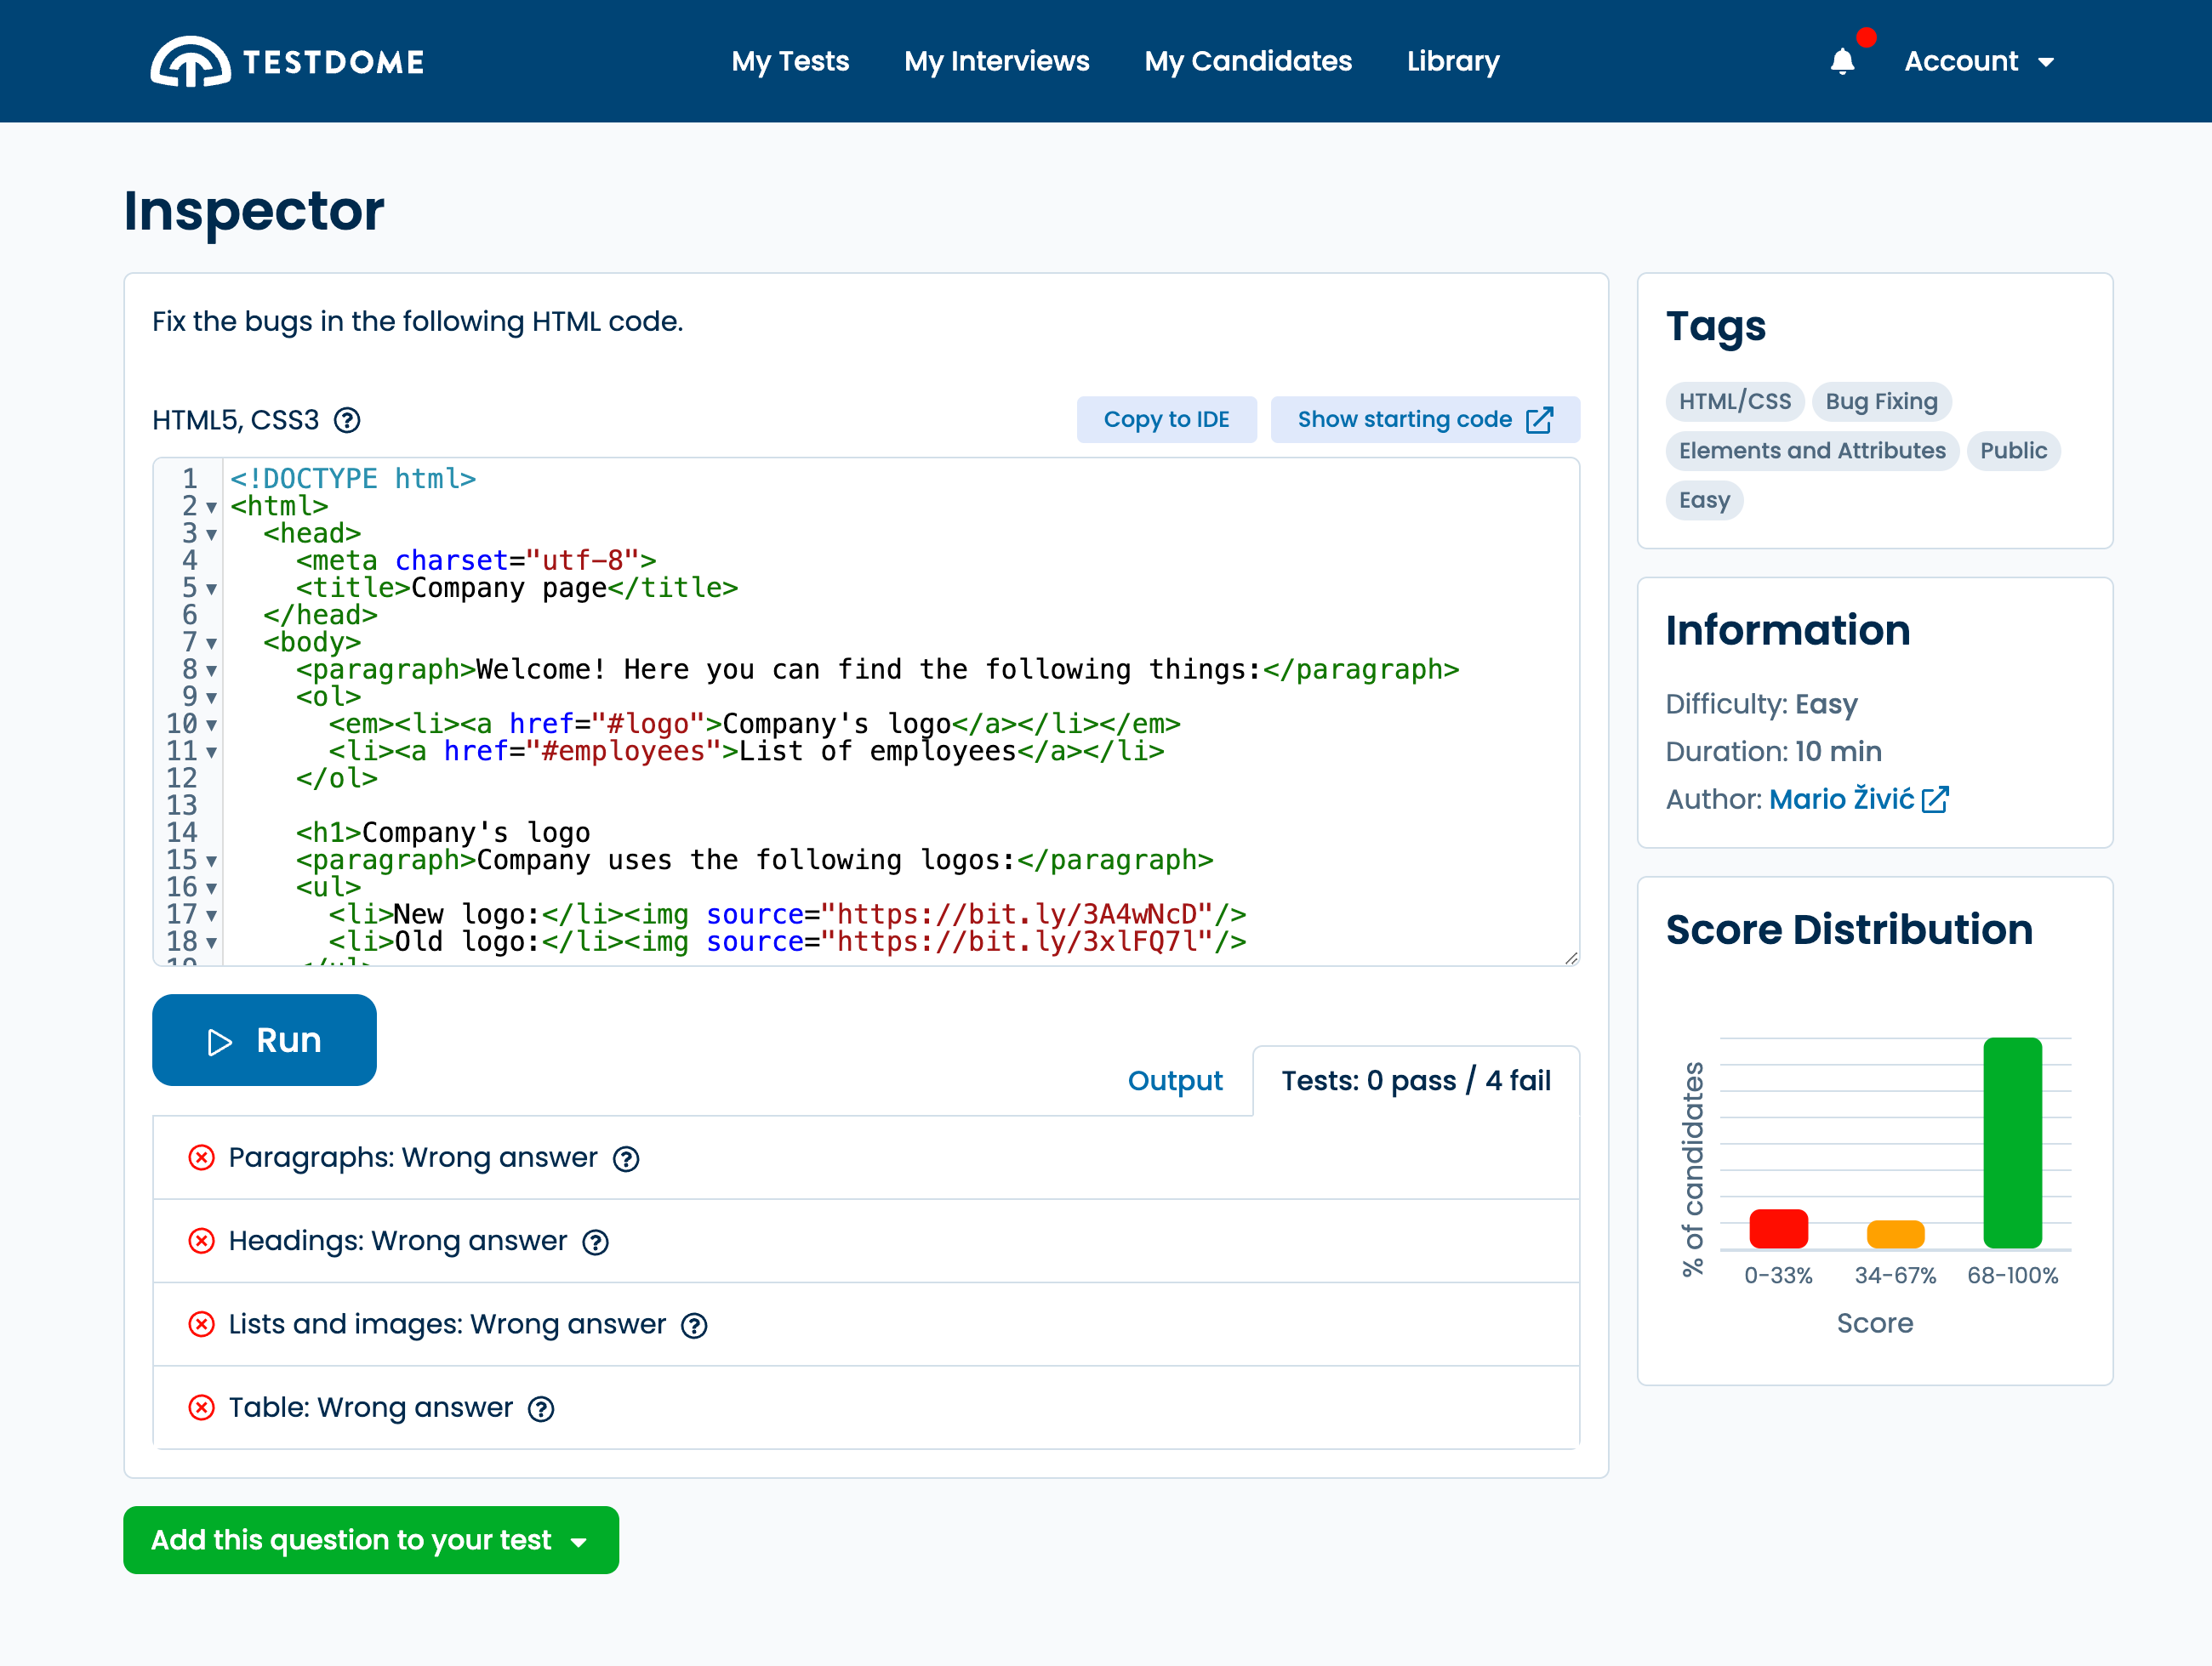Switch to the Output tab
Screen dimensions: 2212x1666
pyautogui.click(x=1174, y=1080)
